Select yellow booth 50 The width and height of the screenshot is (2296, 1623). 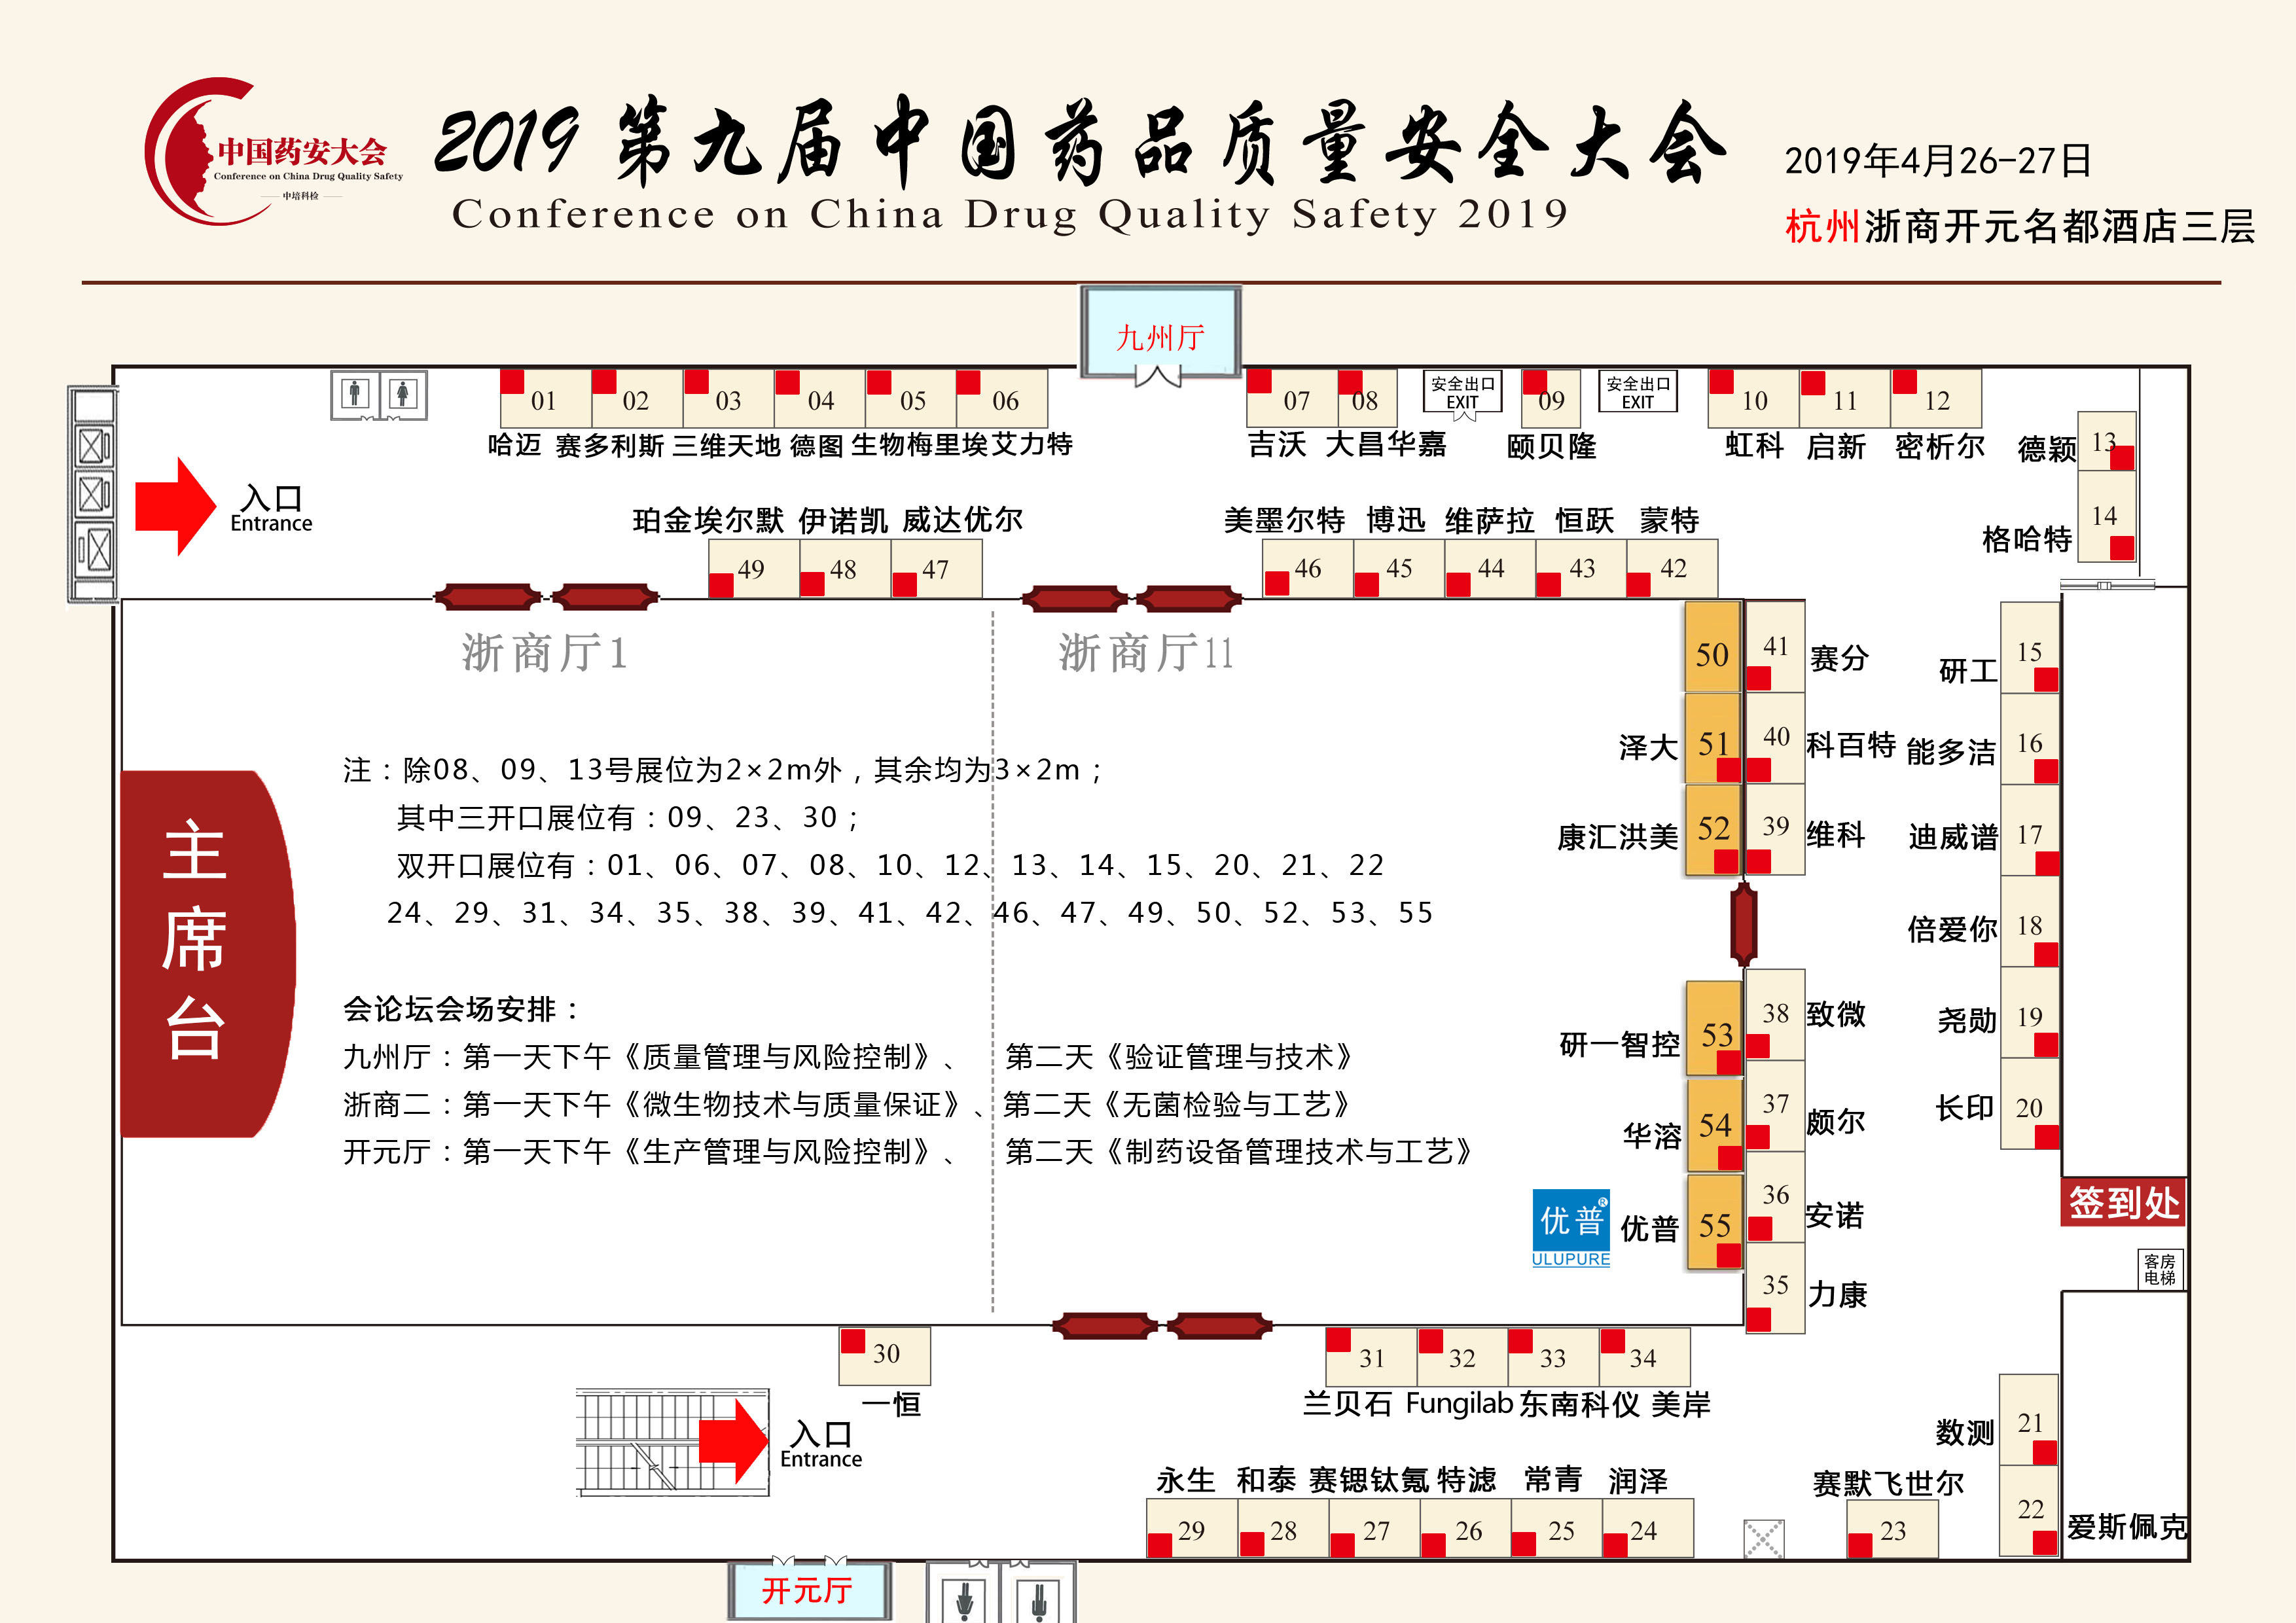(1712, 647)
